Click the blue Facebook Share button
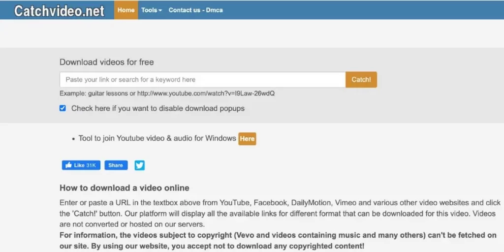The width and height of the screenshot is (504, 252). click(x=116, y=165)
